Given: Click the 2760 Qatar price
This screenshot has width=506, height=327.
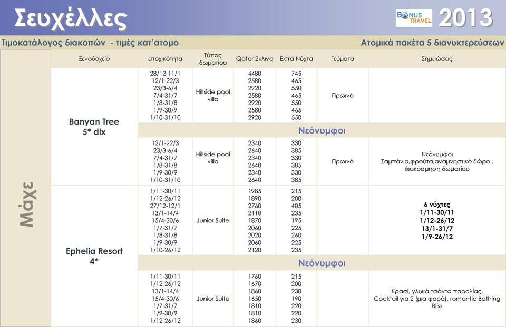Looking at the screenshot, I should click(254, 206).
